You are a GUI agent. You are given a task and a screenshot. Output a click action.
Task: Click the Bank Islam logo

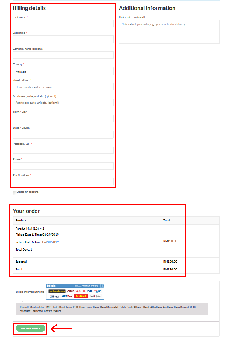click(x=96, y=296)
